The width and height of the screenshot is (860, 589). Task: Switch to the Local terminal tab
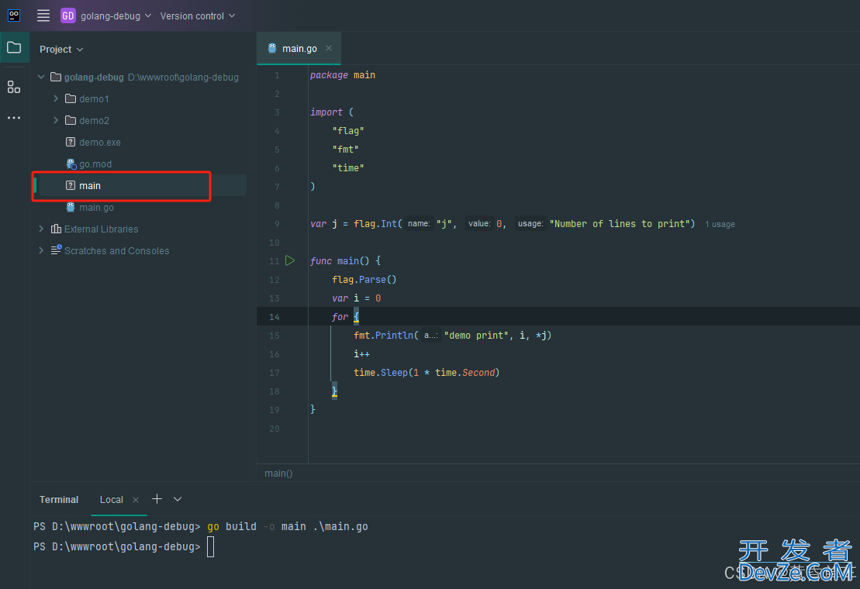[112, 500]
